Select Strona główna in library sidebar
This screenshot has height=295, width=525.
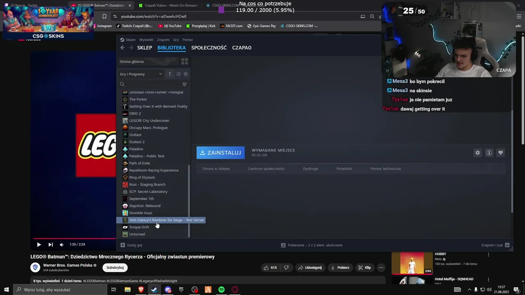[132, 61]
